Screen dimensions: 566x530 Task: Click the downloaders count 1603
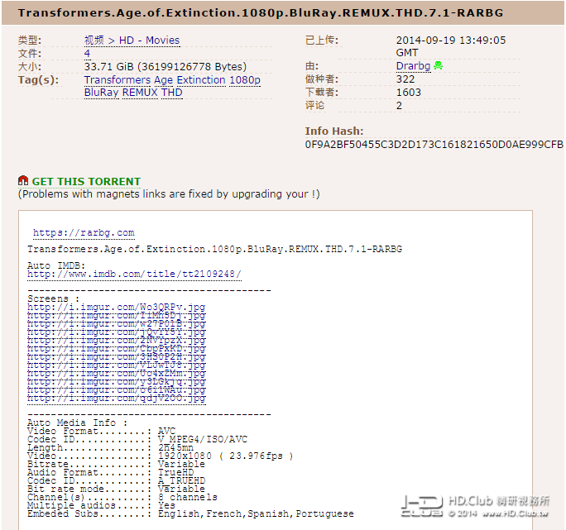coord(409,93)
